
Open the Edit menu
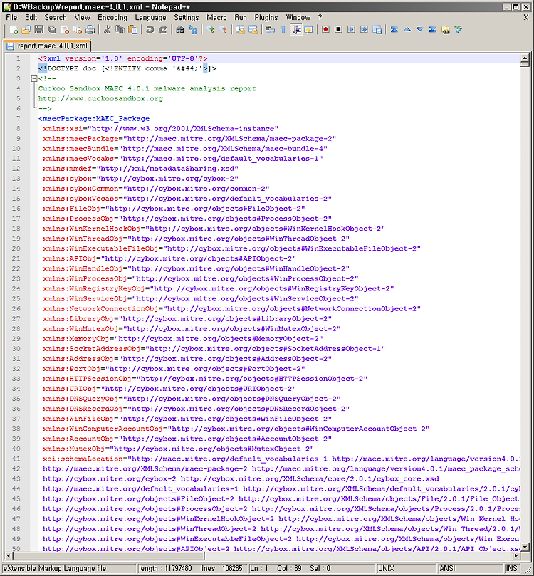tap(31, 18)
